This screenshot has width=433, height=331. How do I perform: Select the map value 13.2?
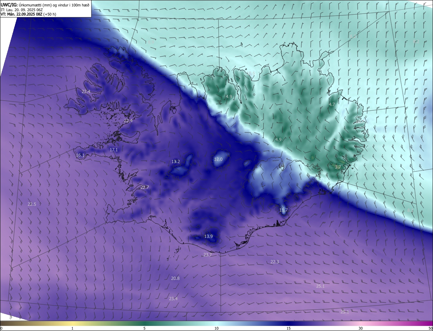pos(176,162)
